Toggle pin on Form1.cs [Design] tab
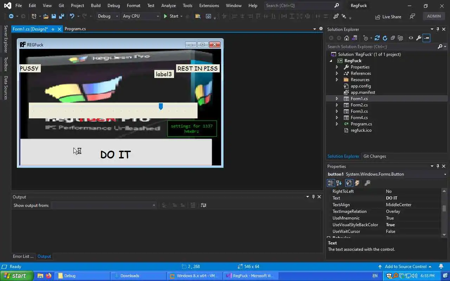This screenshot has height=281, width=450. pyautogui.click(x=53, y=29)
